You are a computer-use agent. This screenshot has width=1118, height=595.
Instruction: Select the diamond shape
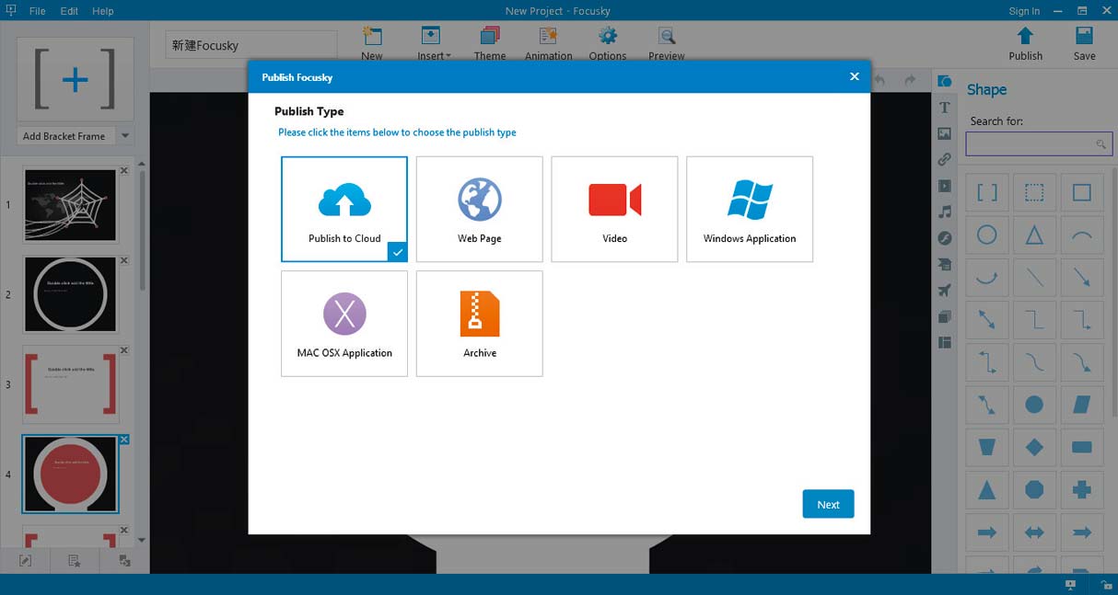click(x=1034, y=447)
